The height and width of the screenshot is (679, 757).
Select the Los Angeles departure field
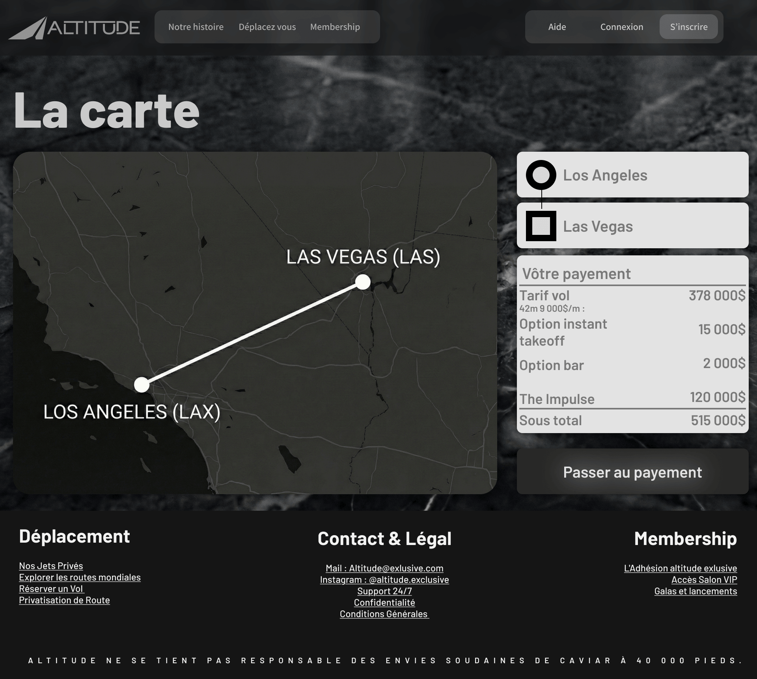(632, 175)
